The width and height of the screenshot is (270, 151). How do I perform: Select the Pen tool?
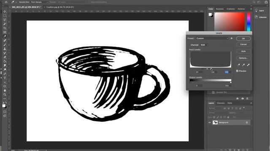5,74
